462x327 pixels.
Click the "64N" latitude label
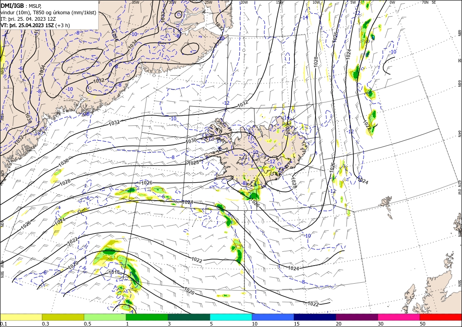(459, 134)
